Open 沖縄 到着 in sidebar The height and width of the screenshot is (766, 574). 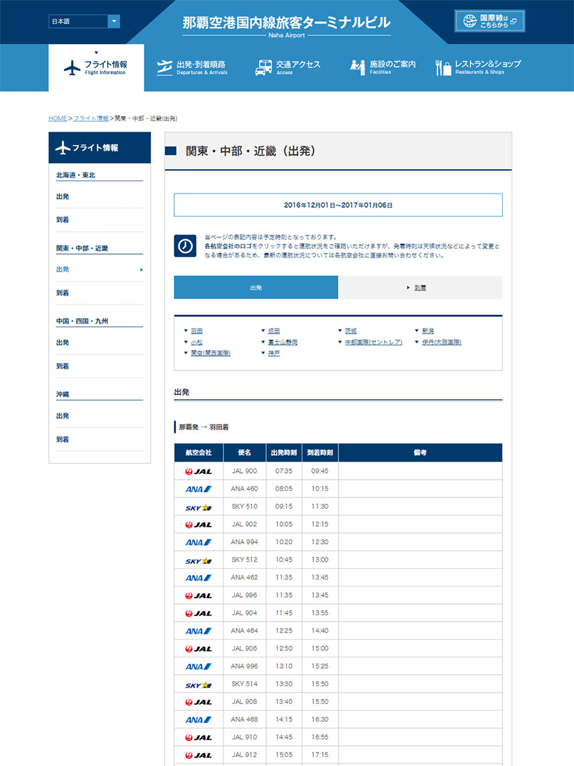(63, 439)
